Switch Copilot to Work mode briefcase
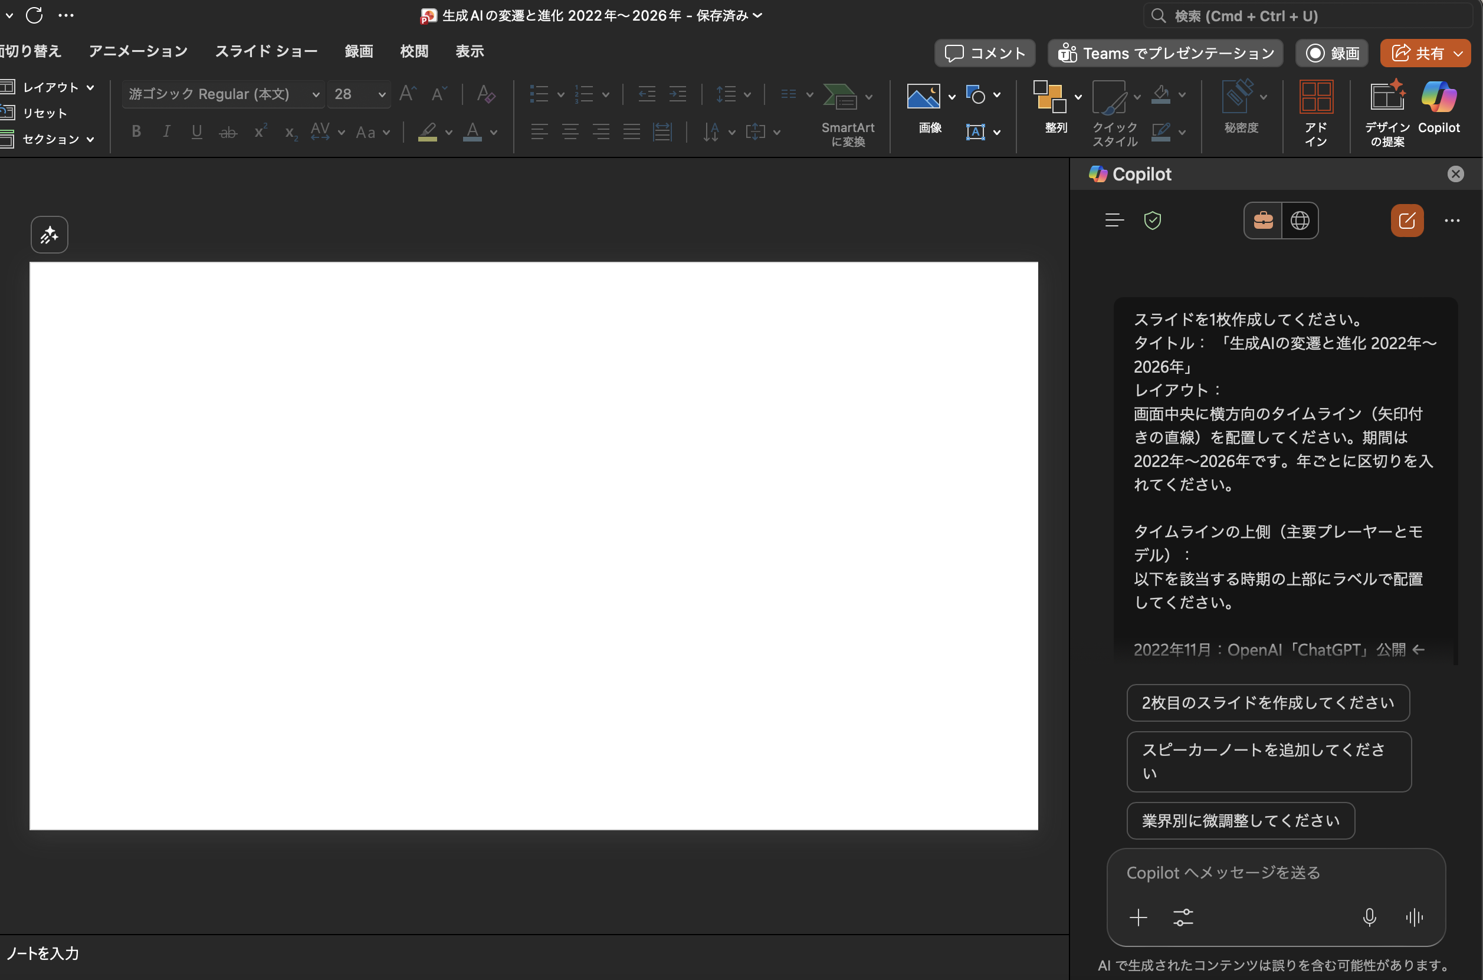 pos(1262,221)
